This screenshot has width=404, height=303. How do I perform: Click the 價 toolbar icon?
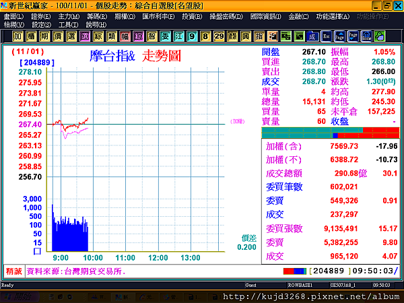coord(58,36)
